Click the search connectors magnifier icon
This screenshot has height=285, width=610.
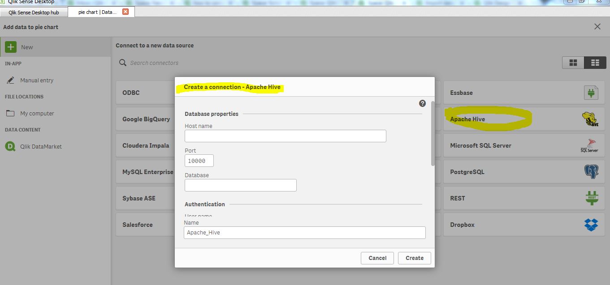click(x=122, y=63)
